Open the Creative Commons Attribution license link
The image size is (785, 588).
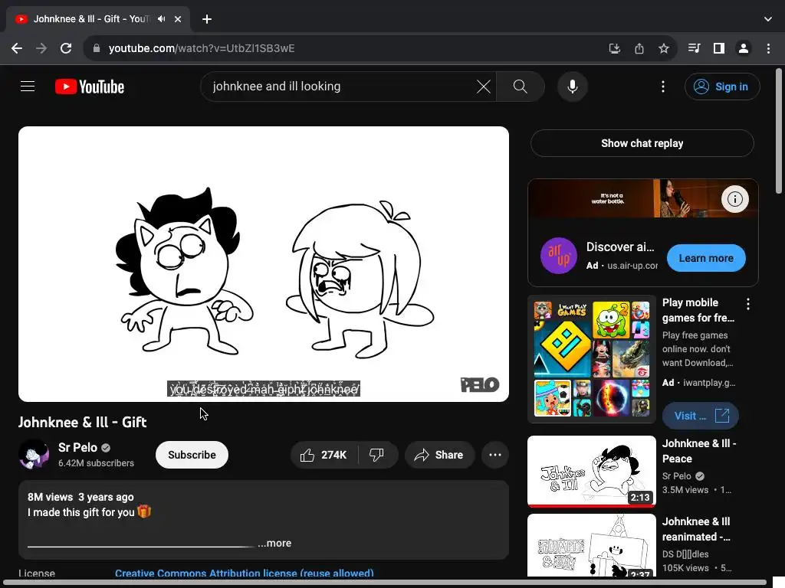tap(245, 573)
